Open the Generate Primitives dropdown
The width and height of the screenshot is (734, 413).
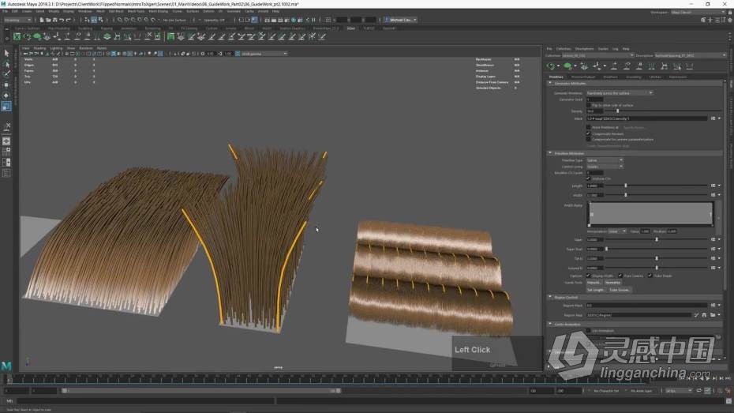pyautogui.click(x=620, y=92)
